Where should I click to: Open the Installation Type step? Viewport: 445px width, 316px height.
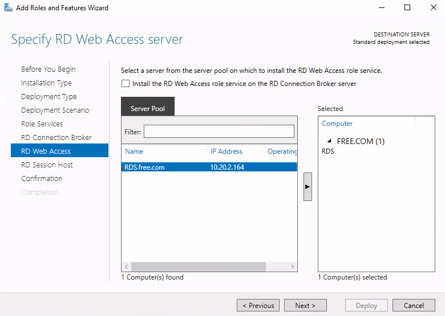click(46, 83)
